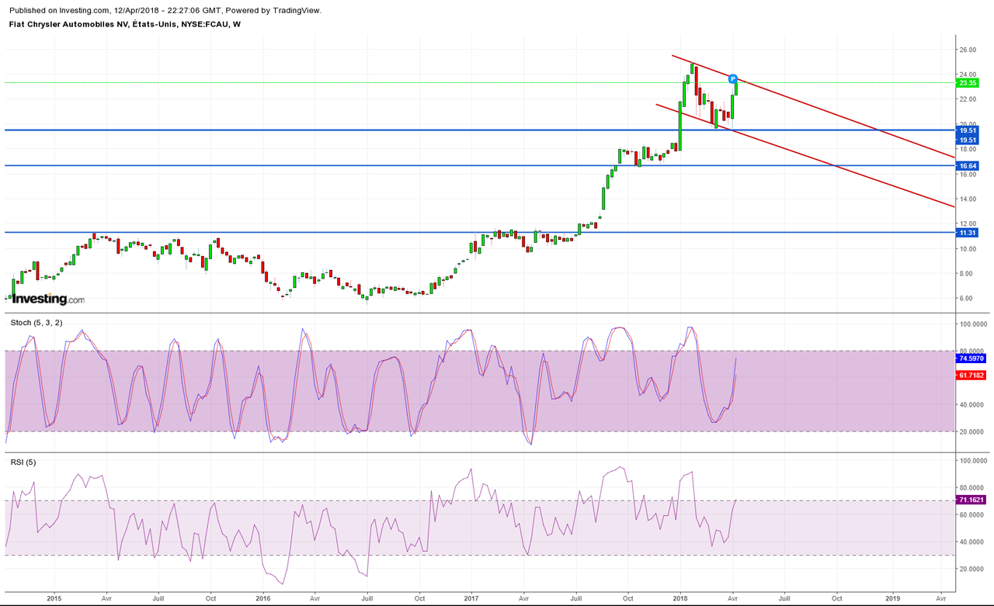Click the blue P marker on the candle
This screenshot has width=994, height=606.
click(732, 79)
